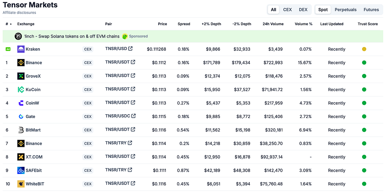Screen dimensions: 385x192
Task: Click the WhiteBIT logo icon
Action: point(21,184)
